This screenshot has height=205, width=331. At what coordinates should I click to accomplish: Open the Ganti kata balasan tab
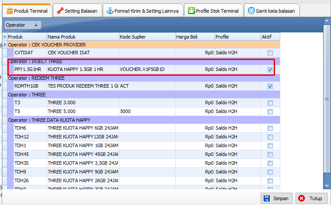[x=272, y=11]
